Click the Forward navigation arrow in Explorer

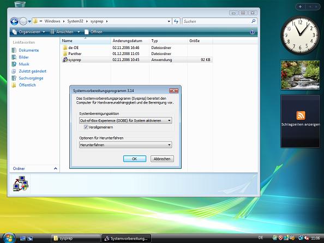23,21
